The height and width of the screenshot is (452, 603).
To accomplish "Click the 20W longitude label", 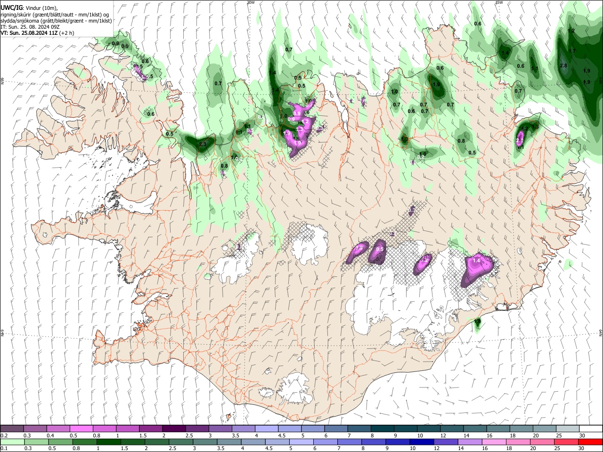I will pos(251,2).
